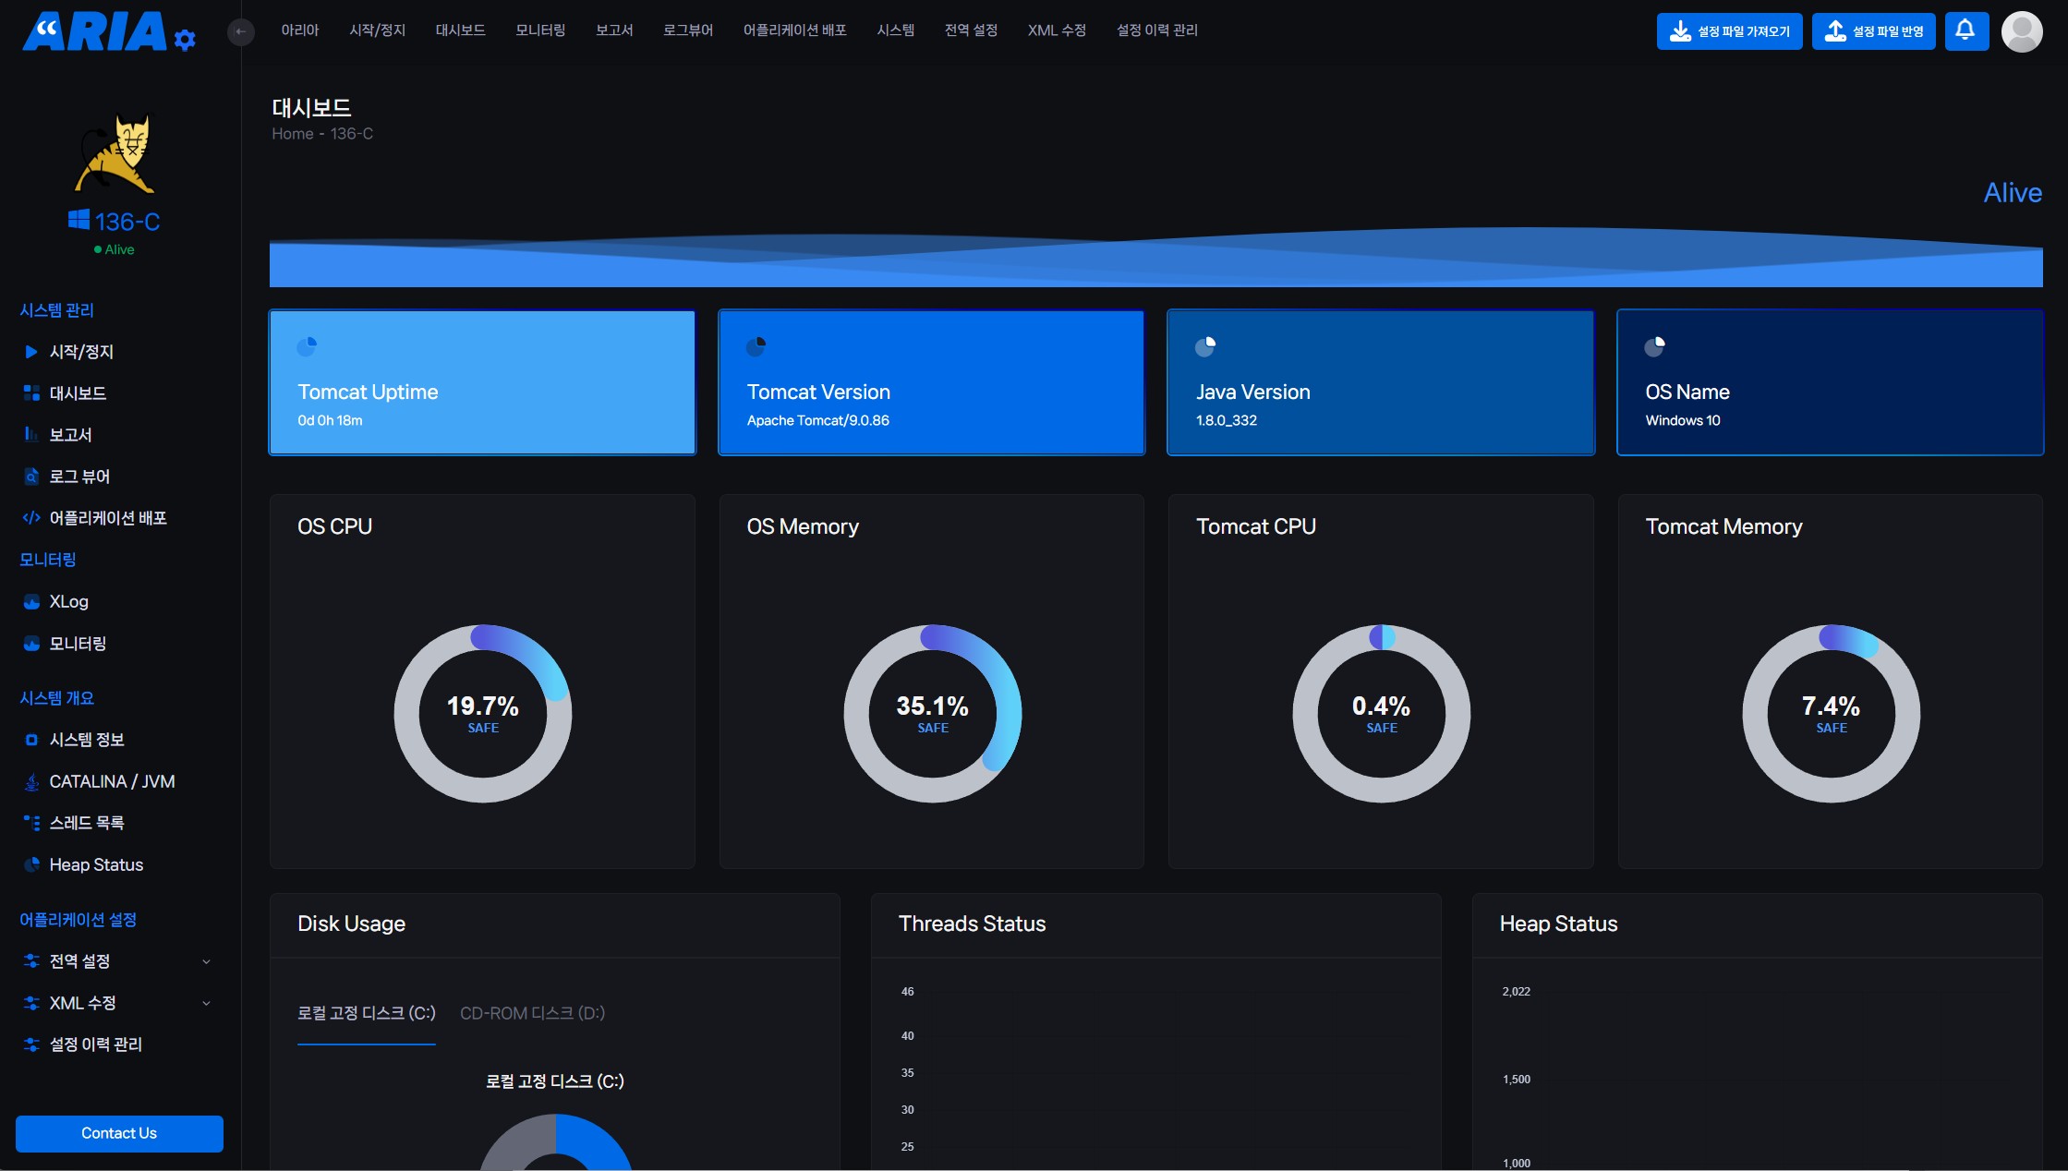Click the icon beside 모니터링 sidebar item
Viewport: 2068px width, 1171px height.
tap(31, 644)
